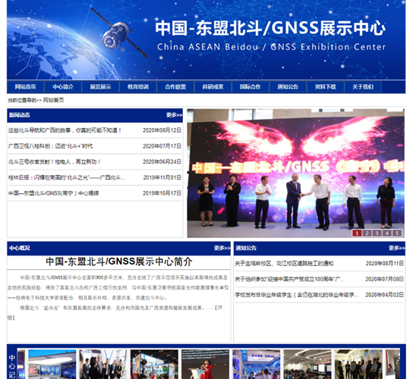Click the date 2020年08月12日 in news list
This screenshot has height=379, width=410.
tap(162, 130)
